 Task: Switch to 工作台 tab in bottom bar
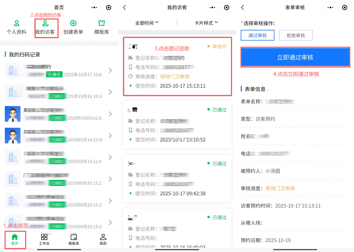pyautogui.click(x=44, y=237)
